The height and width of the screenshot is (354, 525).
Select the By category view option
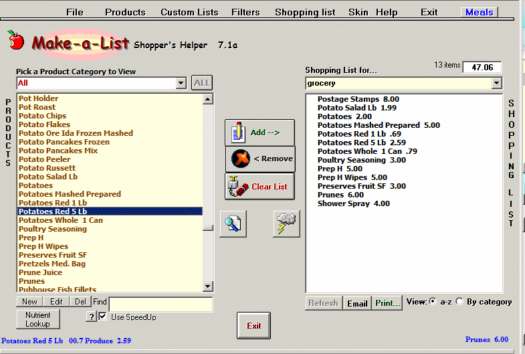[459, 301]
